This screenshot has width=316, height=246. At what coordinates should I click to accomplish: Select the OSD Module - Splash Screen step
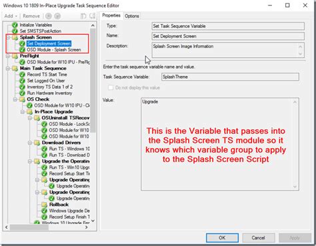click(54, 50)
